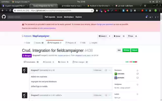This screenshot has height=101, width=162.
Task: Follow the 'change your password' link
Action: point(105,24)
